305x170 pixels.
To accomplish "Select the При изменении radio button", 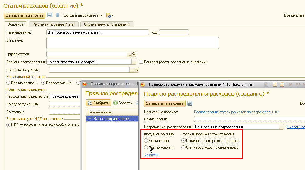I will [146, 147].
